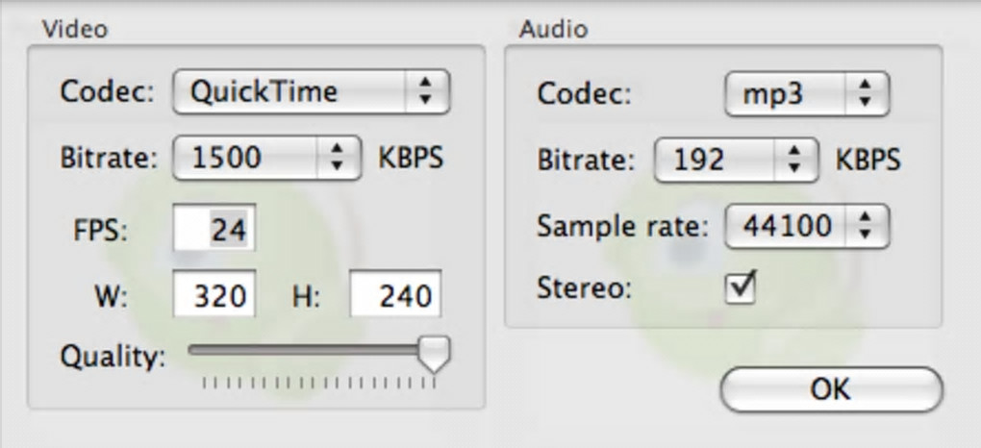Image resolution: width=981 pixels, height=448 pixels.
Task: Click the stepper arrows on Video Codec dropdown
Action: pos(426,92)
